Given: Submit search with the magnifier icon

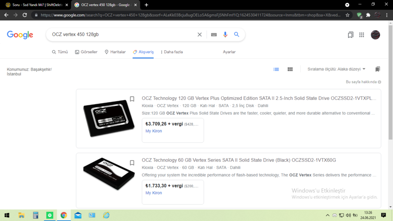Looking at the screenshot, I should pos(237,34).
